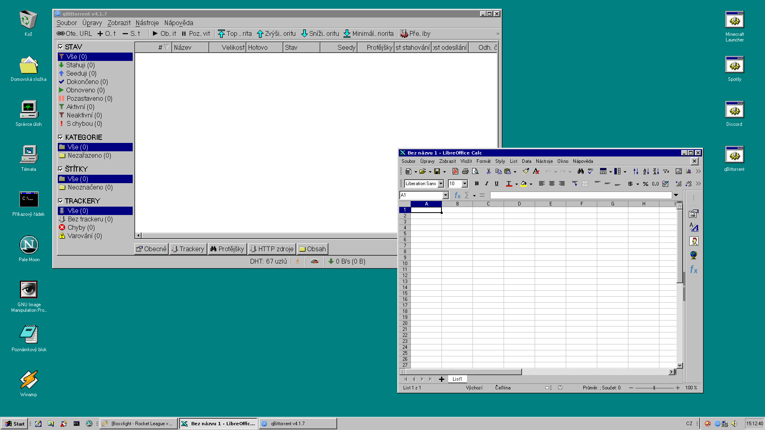Uncheck the STAV section checkbox
765x430 pixels.
[61, 47]
